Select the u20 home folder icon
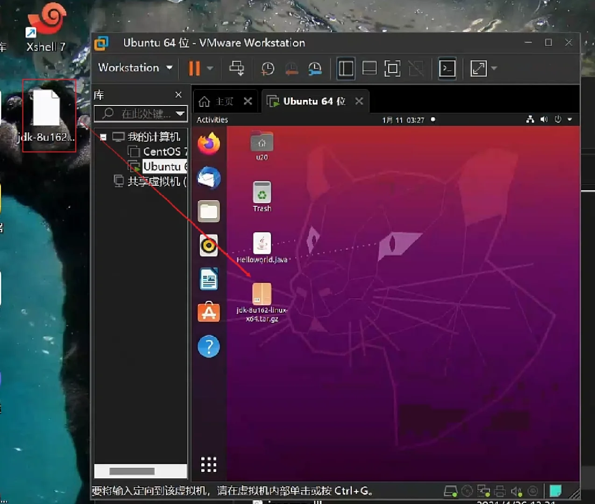 coord(262,146)
